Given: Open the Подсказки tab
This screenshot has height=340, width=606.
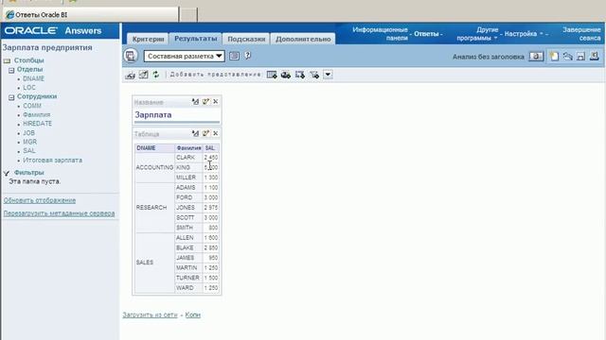Looking at the screenshot, I should coord(246,39).
